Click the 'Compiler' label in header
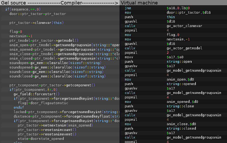The image size is (227, 143). (x=71, y=3)
